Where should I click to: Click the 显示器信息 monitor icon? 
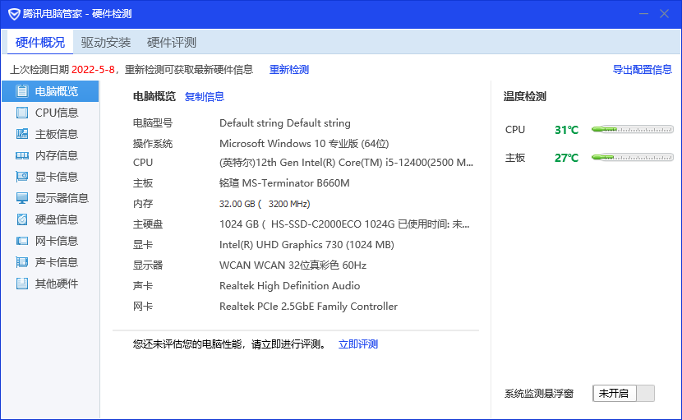pyautogui.click(x=21, y=198)
